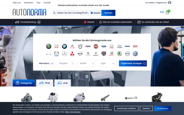The height and width of the screenshot is (115, 184).
Task: Choose the Renault brand logo
Action: point(96,54)
